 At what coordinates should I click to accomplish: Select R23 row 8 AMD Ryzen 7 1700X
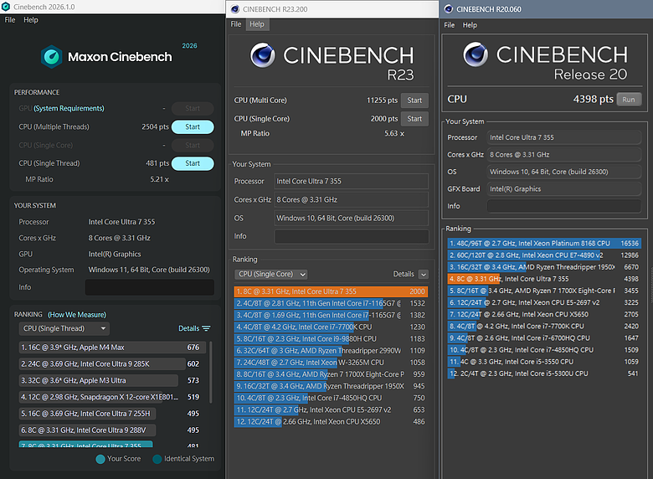tap(331, 374)
